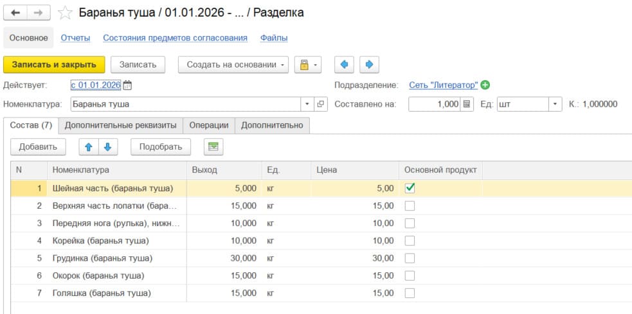Go to next record with blue right arrow
Viewport: 632px width, 314px height.
[369, 64]
